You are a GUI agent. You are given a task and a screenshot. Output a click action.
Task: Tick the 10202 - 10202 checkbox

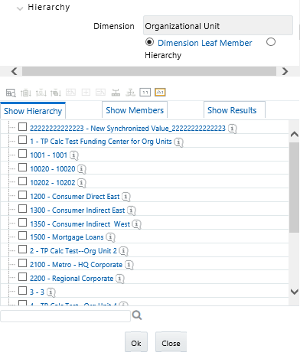point(22,181)
